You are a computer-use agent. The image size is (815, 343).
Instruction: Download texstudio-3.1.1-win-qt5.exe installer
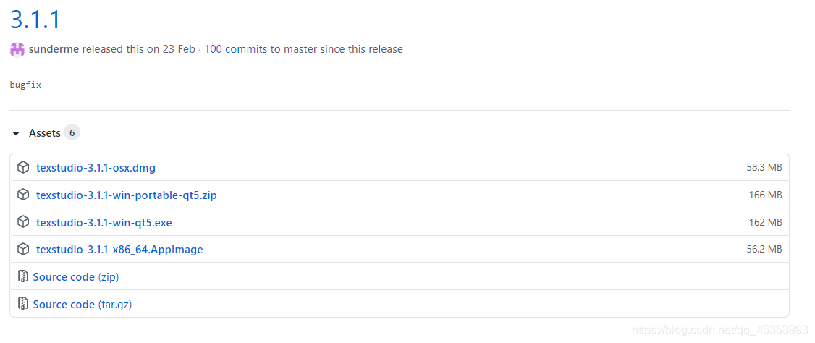point(104,223)
